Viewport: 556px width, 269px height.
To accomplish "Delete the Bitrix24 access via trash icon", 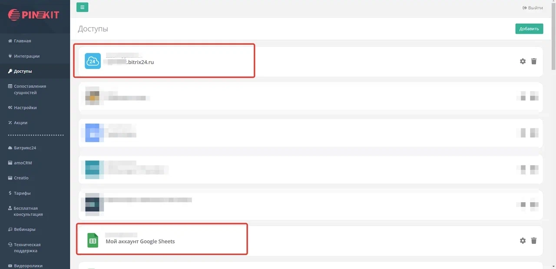I will point(534,61).
